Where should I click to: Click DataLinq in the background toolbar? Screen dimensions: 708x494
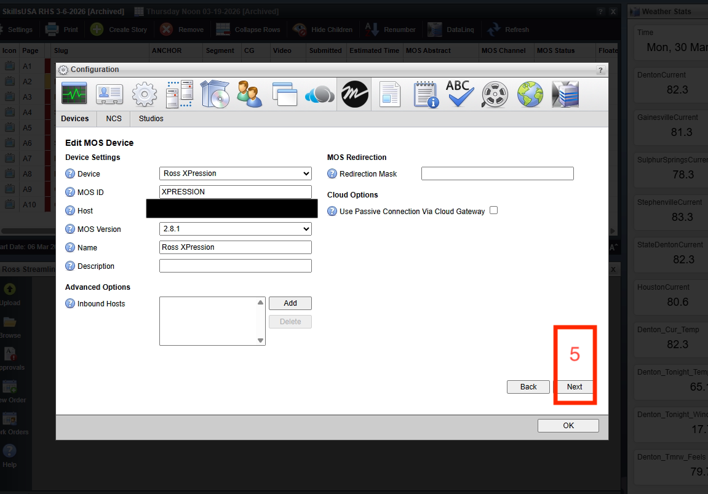click(x=451, y=30)
